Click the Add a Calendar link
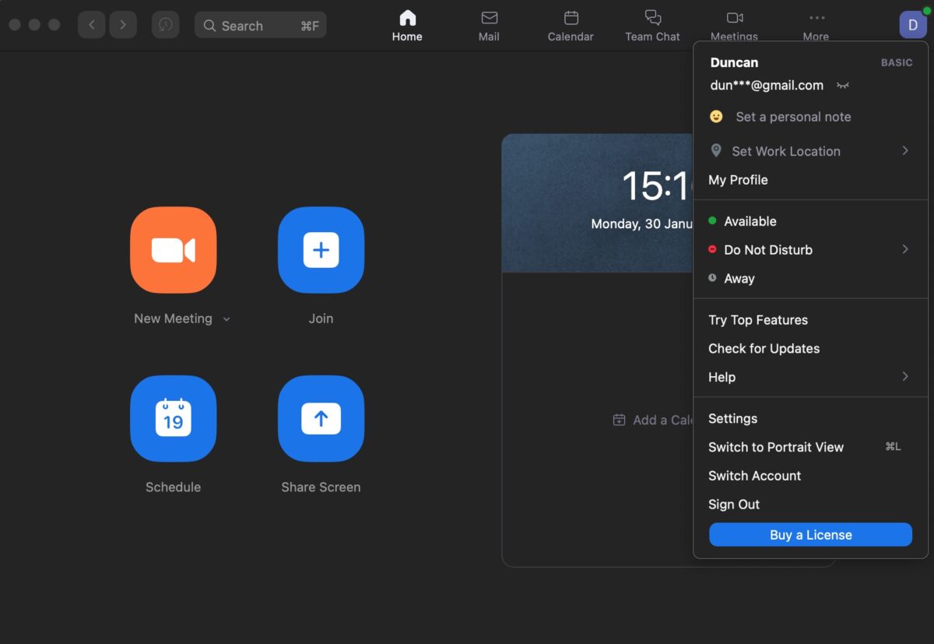The height and width of the screenshot is (644, 934). [654, 420]
